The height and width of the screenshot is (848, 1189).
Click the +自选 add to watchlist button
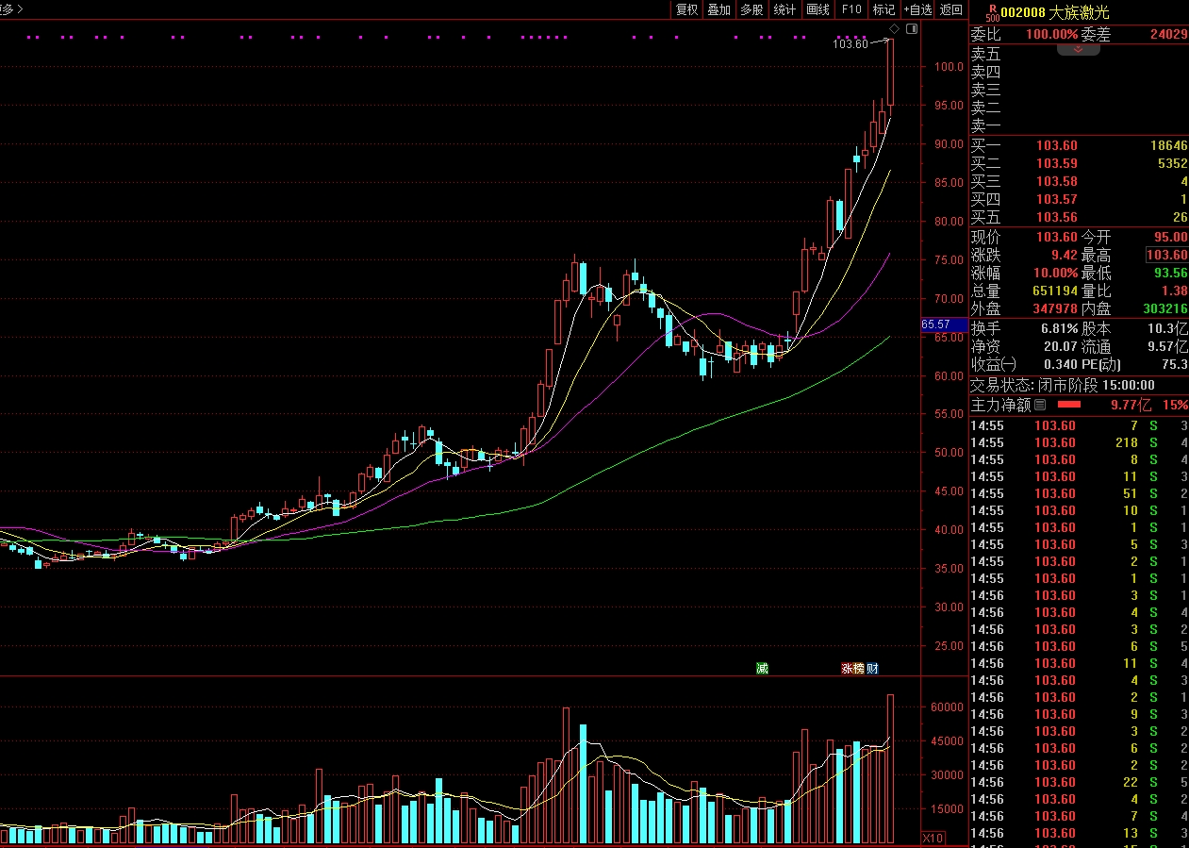click(x=917, y=9)
